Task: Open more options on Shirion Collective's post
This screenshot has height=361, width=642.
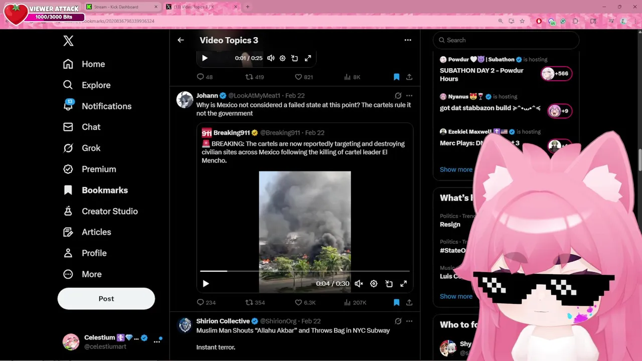Action: pos(409,321)
